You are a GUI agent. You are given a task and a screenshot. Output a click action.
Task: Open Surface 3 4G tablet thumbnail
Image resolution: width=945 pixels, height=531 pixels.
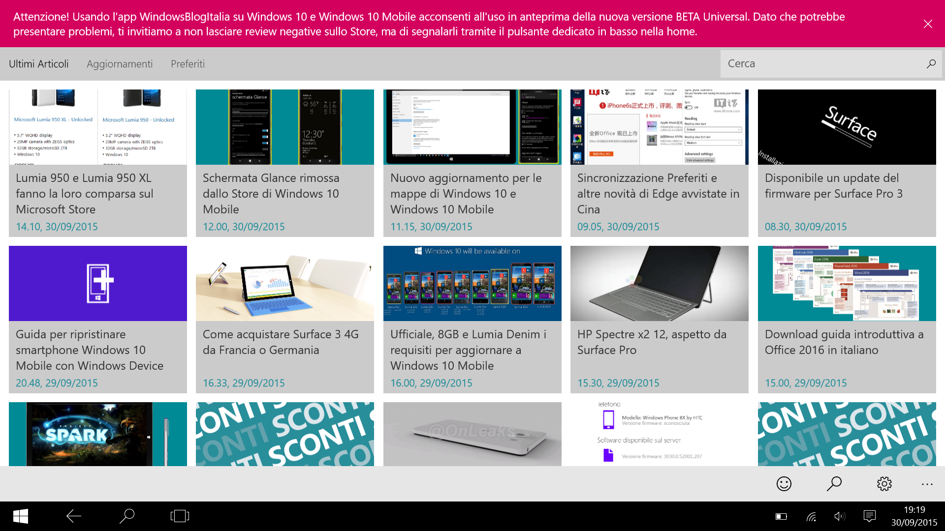click(x=285, y=283)
